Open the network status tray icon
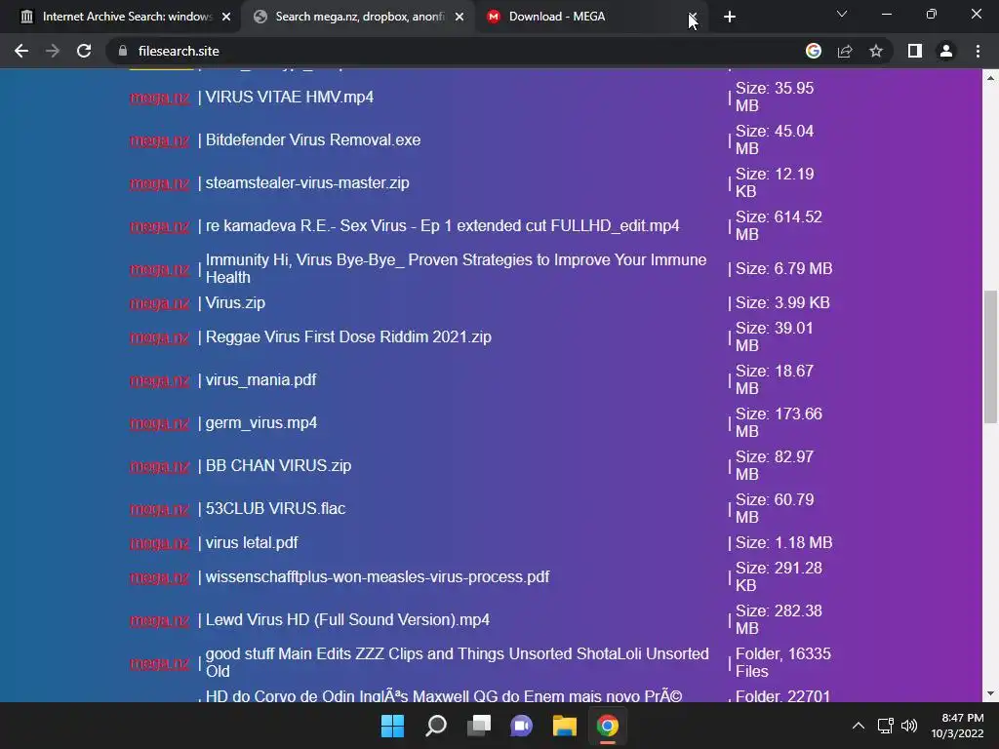 tap(886, 726)
